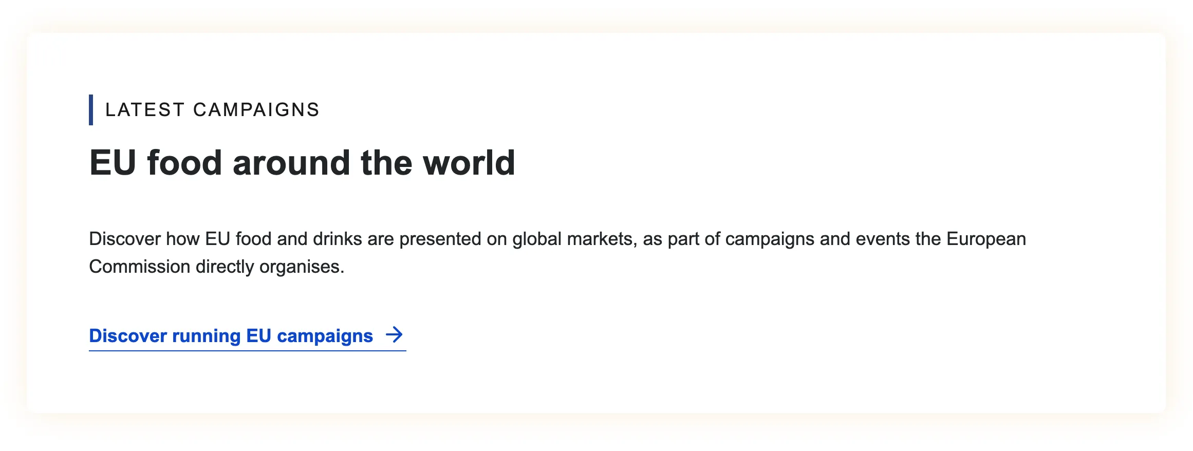Click the EU food around the world heading

click(x=302, y=163)
